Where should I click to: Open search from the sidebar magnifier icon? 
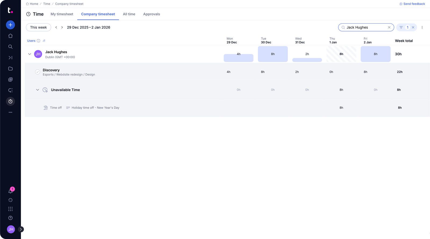point(10,47)
